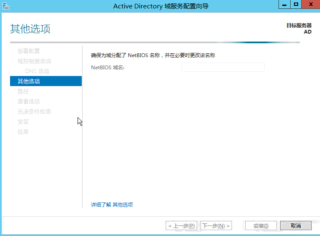Image resolution: width=320 pixels, height=236 pixels.
Task: Close the wizard with the red X button
Action: point(311,5)
